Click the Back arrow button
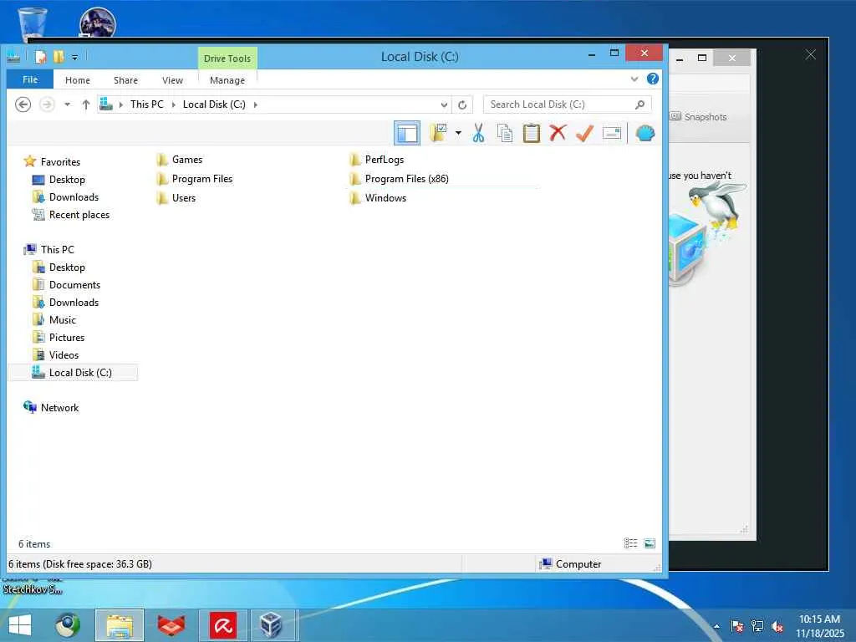The height and width of the screenshot is (642, 856). 23,104
